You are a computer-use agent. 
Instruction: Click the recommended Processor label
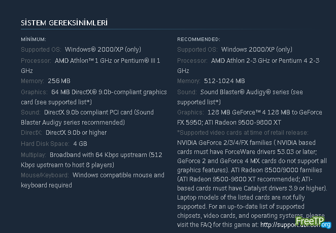click(x=192, y=60)
